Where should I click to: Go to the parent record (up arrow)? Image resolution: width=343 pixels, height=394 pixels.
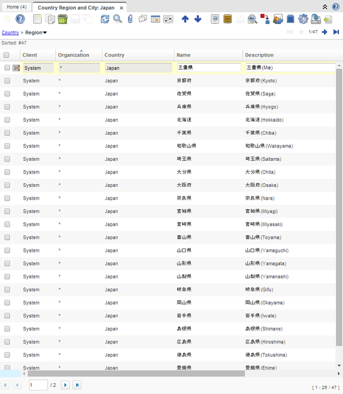click(x=185, y=19)
